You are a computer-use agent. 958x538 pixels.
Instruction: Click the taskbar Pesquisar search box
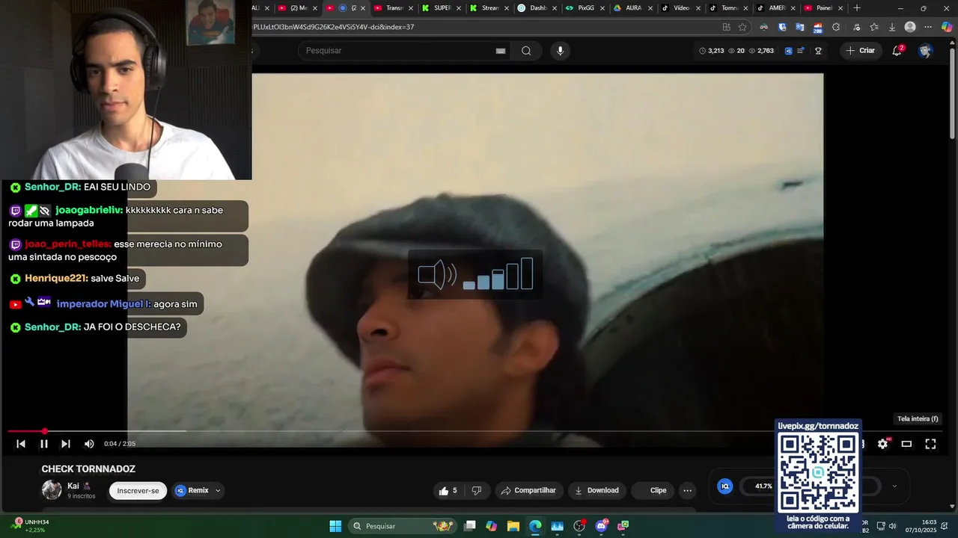[x=402, y=526]
